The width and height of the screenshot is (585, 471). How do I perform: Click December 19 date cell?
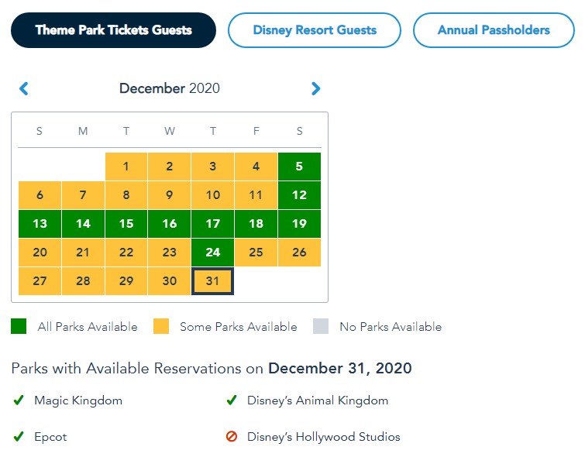pyautogui.click(x=299, y=224)
